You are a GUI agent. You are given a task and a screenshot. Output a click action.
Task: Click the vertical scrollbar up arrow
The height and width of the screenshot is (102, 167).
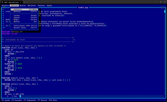click(165, 9)
